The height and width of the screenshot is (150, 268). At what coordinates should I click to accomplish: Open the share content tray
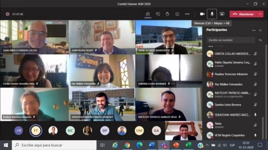tap(222, 14)
